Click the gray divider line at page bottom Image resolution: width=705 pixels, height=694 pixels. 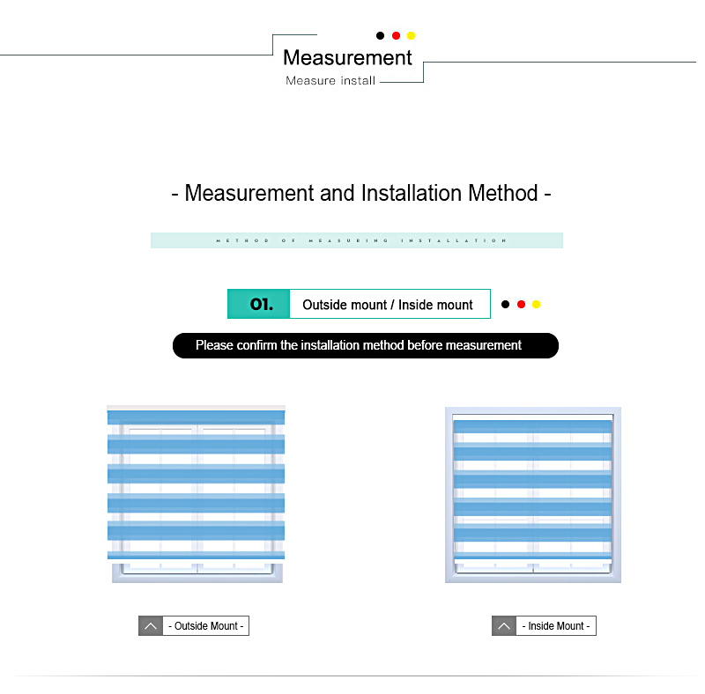[352, 676]
